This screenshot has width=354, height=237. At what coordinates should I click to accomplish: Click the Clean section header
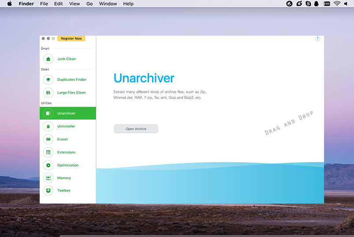(x=45, y=69)
